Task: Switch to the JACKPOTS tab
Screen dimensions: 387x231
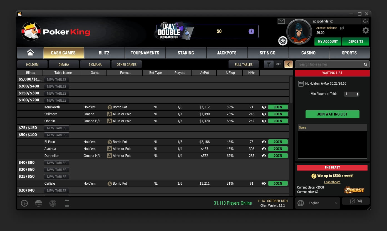Action: (227, 53)
